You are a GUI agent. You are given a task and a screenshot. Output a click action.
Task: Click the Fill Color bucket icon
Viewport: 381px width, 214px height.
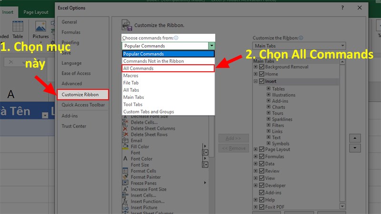[125, 146]
